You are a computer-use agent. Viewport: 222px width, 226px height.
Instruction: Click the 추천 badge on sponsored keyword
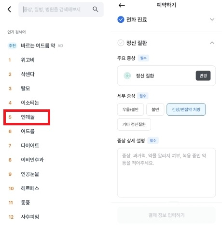point(12,45)
